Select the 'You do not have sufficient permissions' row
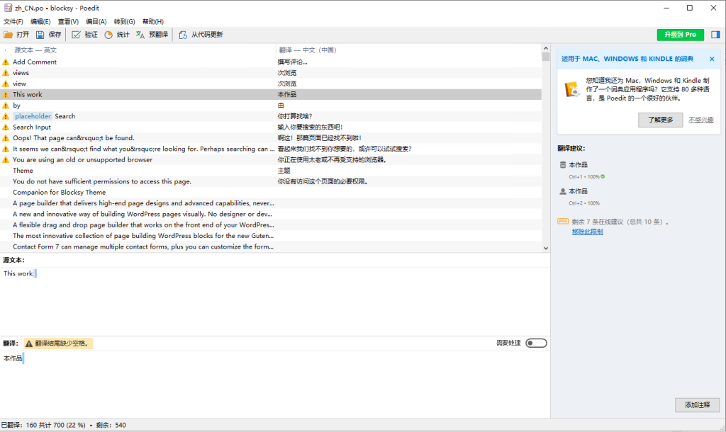This screenshot has width=726, height=432. [x=271, y=181]
